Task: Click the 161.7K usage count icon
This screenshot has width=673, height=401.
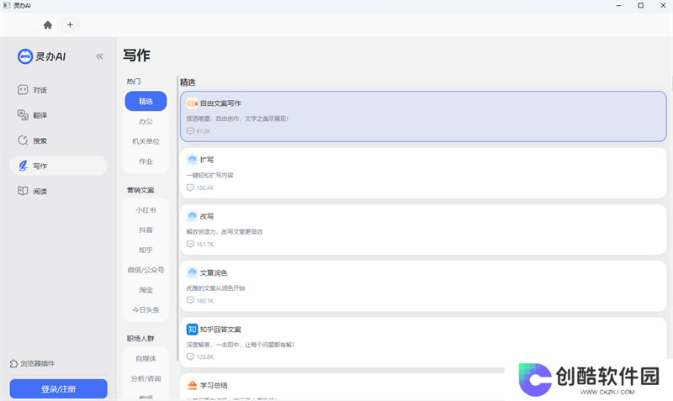Action: (190, 244)
